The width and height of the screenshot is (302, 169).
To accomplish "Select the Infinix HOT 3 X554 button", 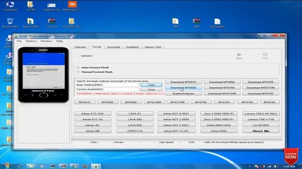I will [x=176, y=119].
